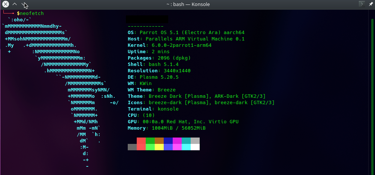Click the 'CPU: (10)' line

click(141, 115)
